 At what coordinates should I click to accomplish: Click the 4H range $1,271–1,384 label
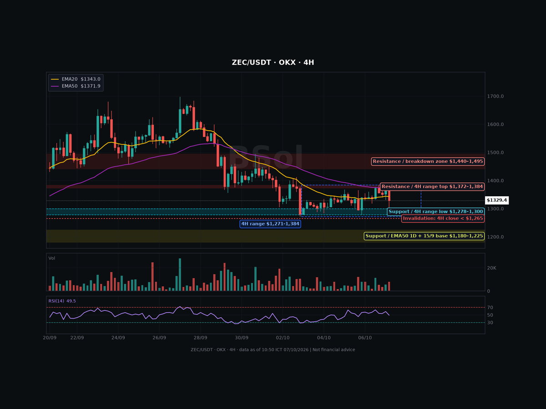click(270, 224)
